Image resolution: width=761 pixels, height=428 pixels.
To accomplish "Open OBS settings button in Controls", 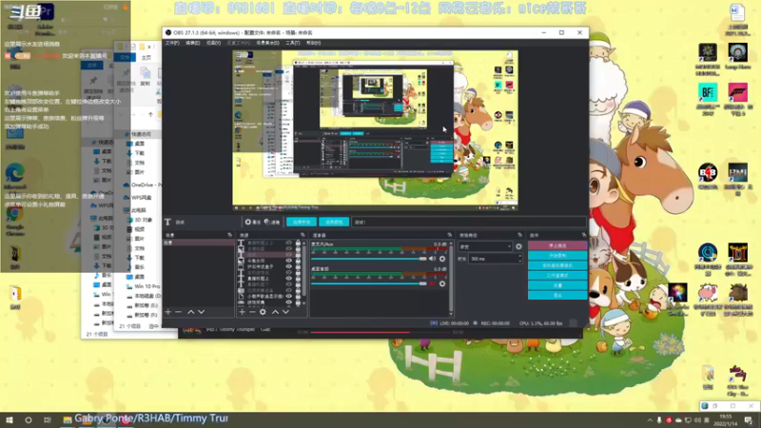I will click(x=557, y=285).
